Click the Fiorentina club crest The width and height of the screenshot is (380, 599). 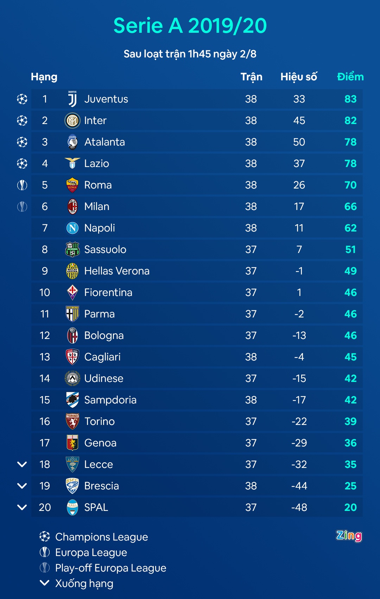[72, 292]
